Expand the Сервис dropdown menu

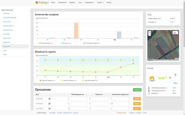tap(100, 2)
